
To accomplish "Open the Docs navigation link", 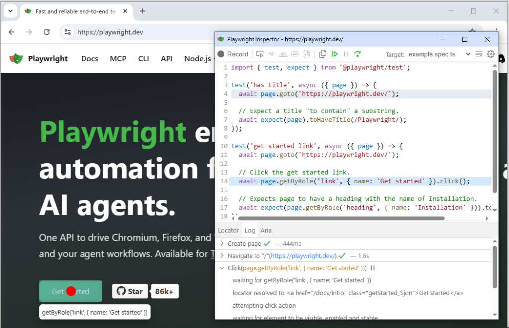I will [89, 59].
